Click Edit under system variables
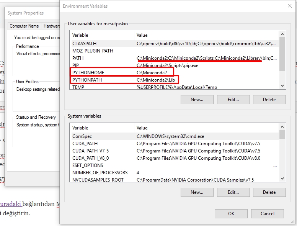This screenshot has height=226, width=297. coord(233,192)
